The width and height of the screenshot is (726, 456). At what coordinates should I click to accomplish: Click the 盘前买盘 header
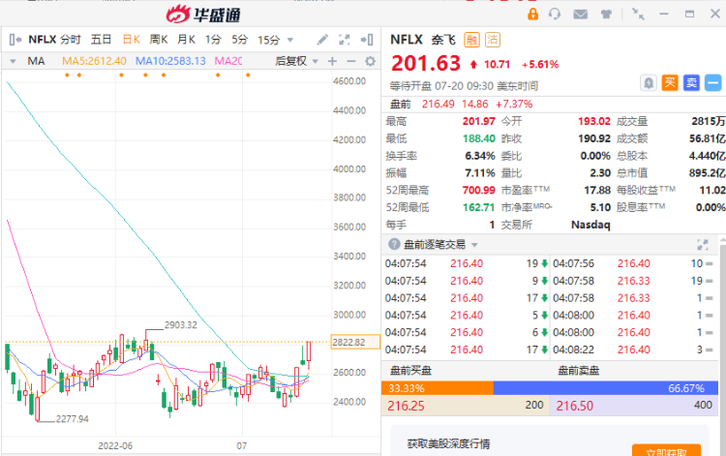[x=410, y=371]
